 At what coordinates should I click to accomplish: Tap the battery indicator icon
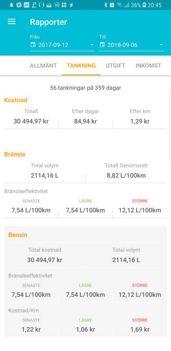144,5
